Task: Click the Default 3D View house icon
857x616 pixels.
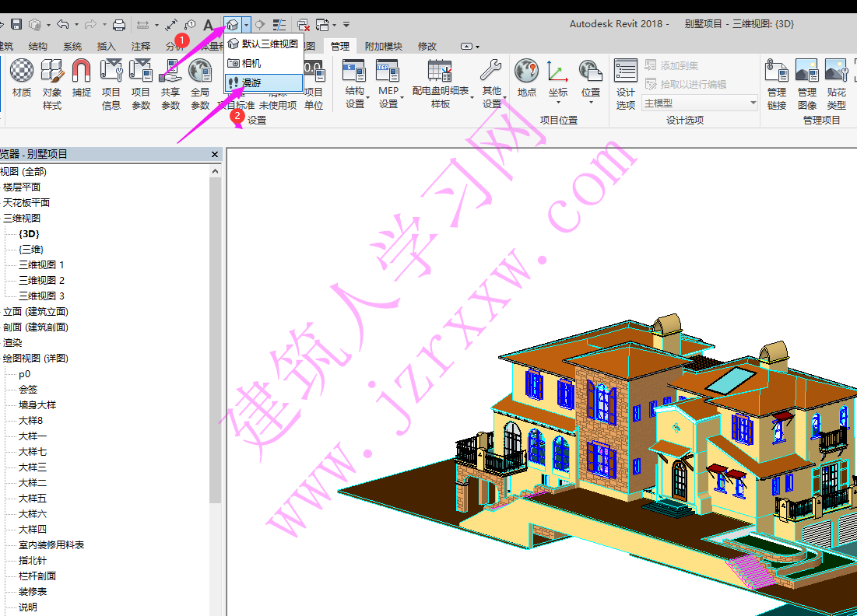Action: click(x=233, y=25)
